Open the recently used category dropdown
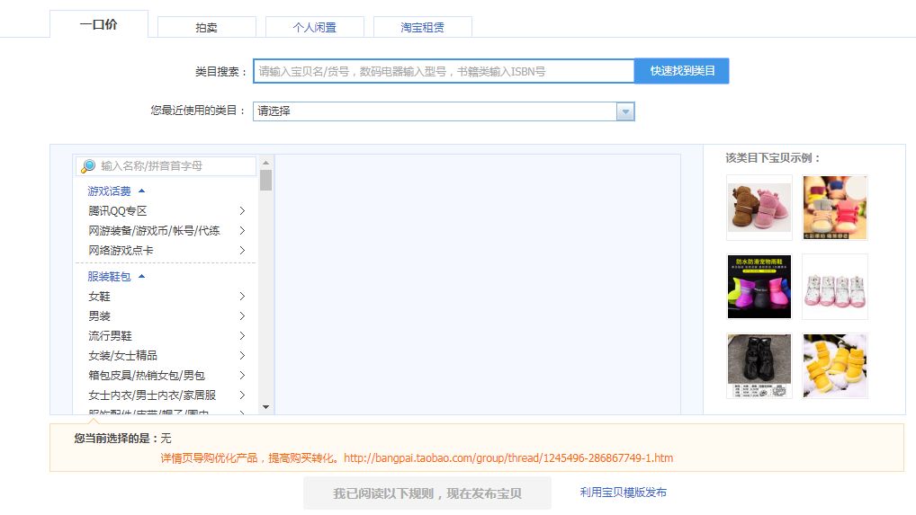916x515 pixels. (625, 111)
